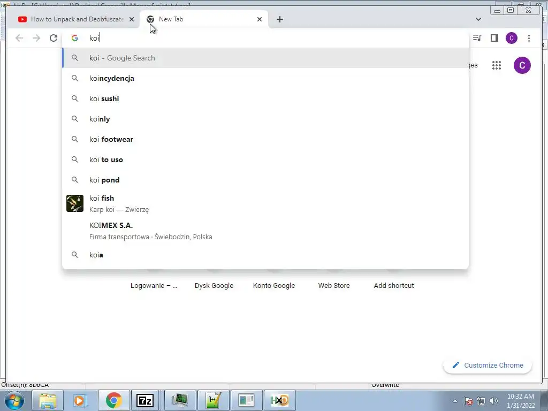The width and height of the screenshot is (548, 411).
Task: Click the taskbar app left of HxD
Action: tap(246, 400)
